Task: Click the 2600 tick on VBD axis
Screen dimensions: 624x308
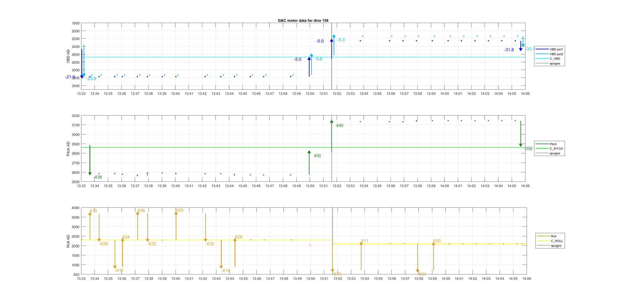Action: coord(76,54)
